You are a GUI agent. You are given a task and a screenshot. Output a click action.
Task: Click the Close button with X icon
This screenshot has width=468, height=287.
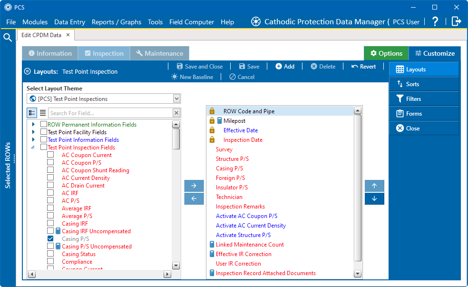tap(424, 128)
